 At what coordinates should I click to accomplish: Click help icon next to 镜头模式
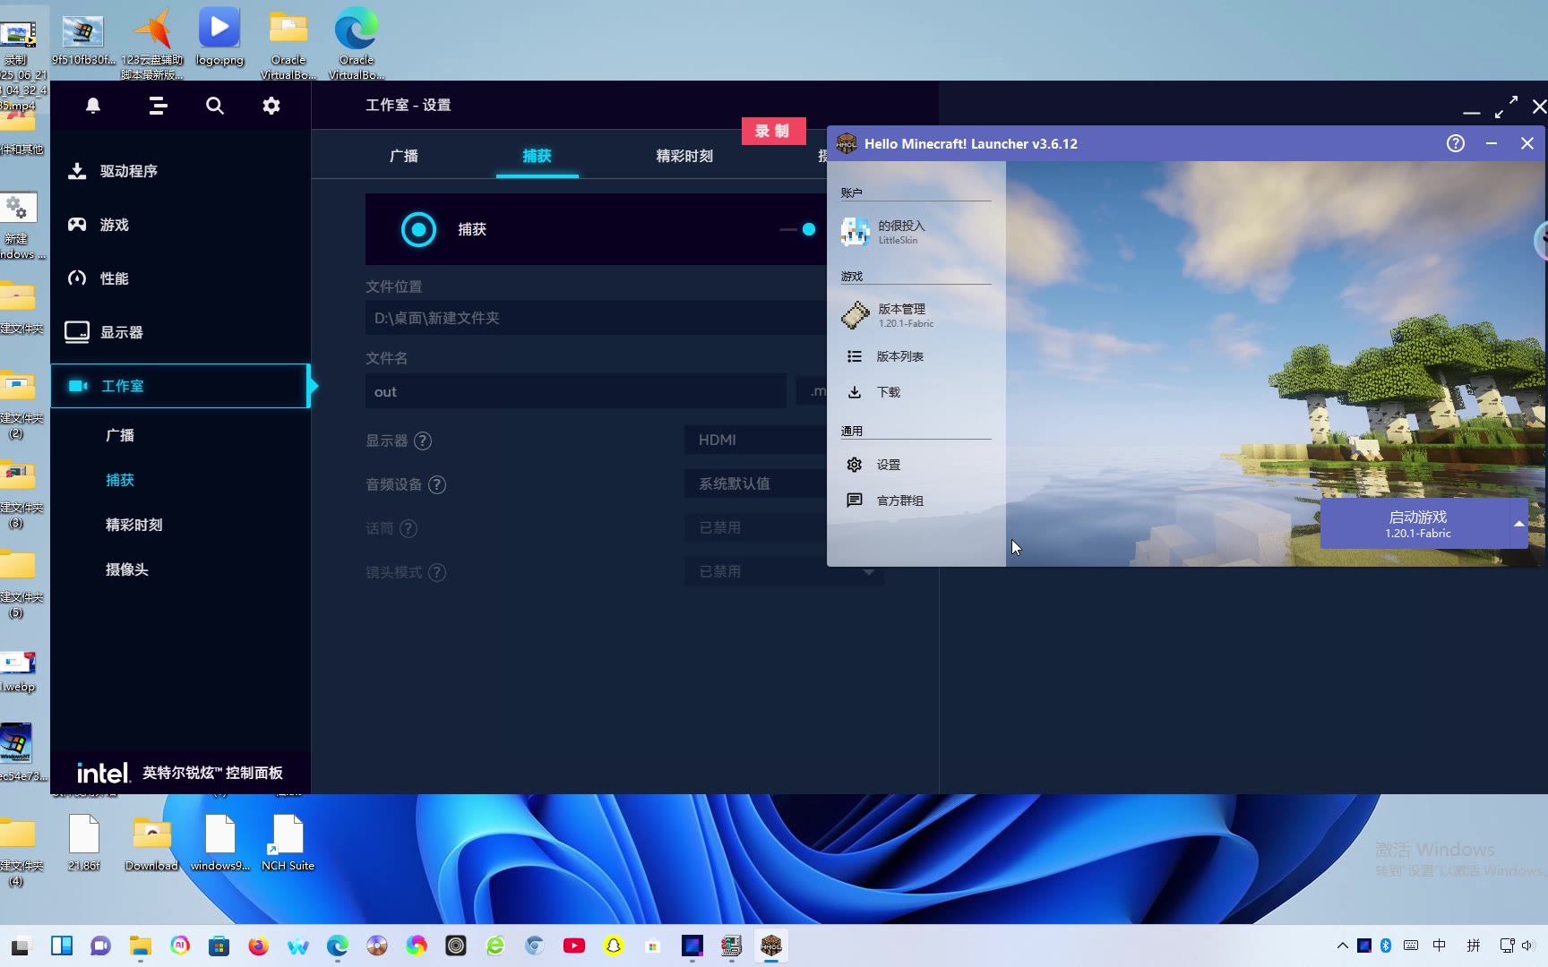coord(437,572)
